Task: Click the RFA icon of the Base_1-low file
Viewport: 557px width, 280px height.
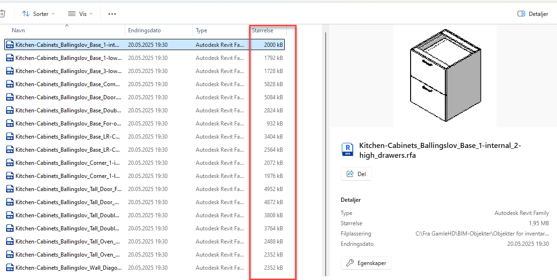Action: point(10,58)
